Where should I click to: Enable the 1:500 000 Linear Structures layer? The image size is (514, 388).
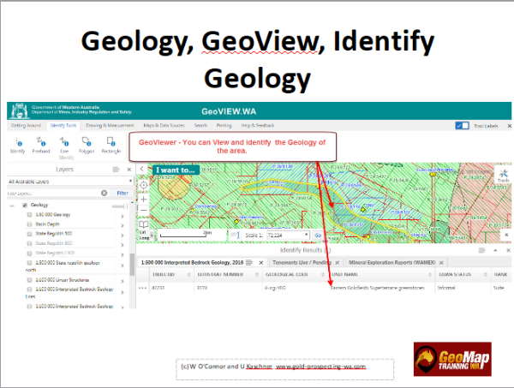tap(29, 280)
